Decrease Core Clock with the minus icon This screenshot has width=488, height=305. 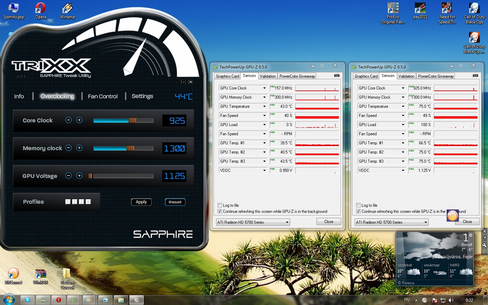(68, 120)
